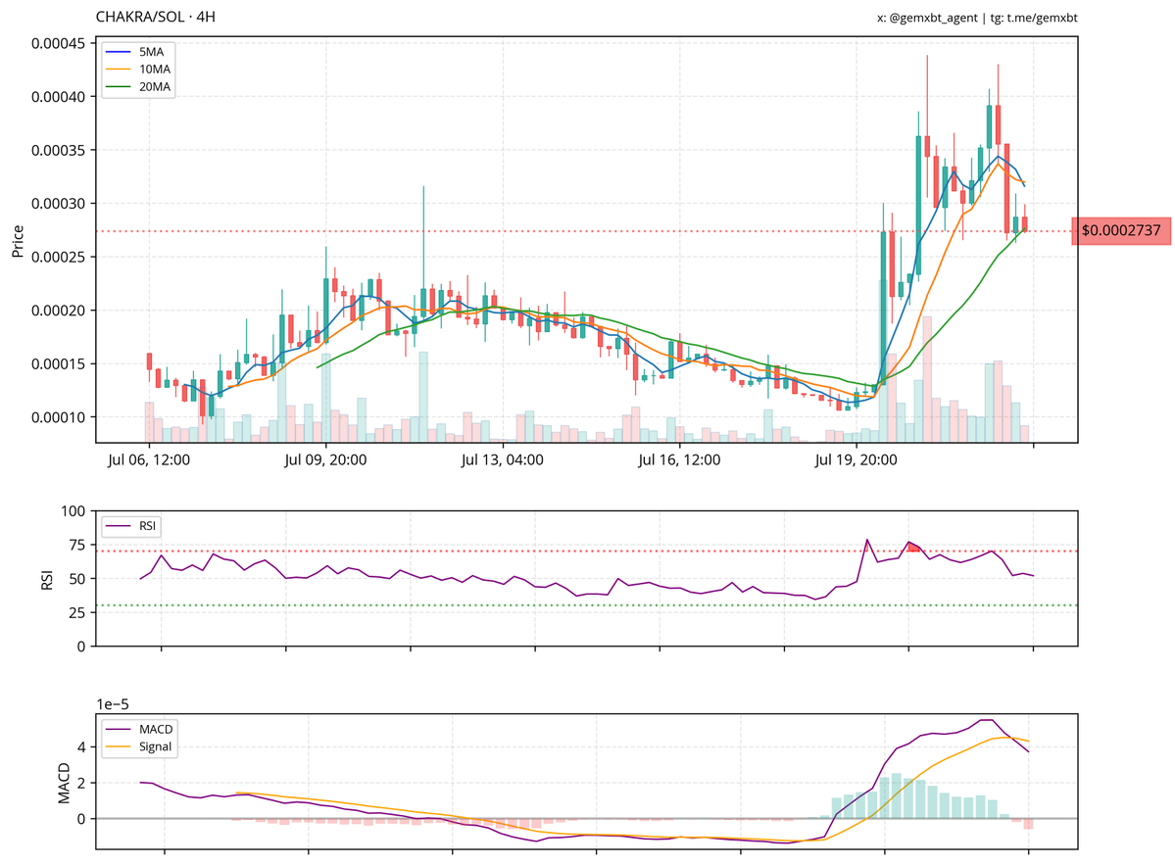Click the MACD legend entry
The width and height of the screenshot is (1175, 865).
[139, 729]
